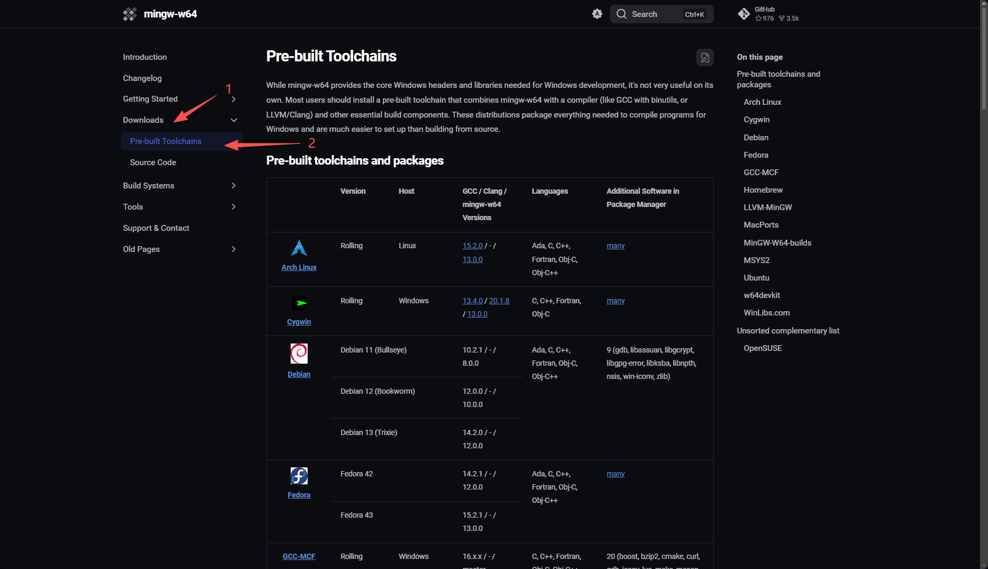Click the 'Debian 12 (Bookworm)' table cell
The height and width of the screenshot is (569, 988).
[378, 391]
